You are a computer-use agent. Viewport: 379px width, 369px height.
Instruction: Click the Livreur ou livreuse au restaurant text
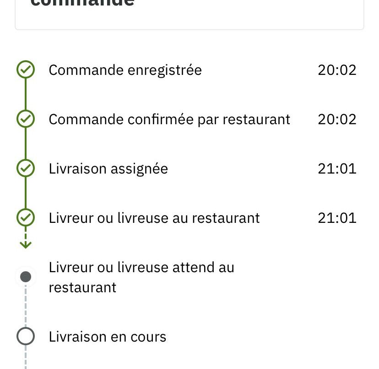click(154, 218)
